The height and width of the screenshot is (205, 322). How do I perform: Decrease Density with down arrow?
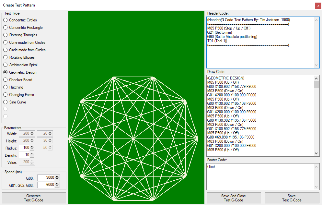32,156
